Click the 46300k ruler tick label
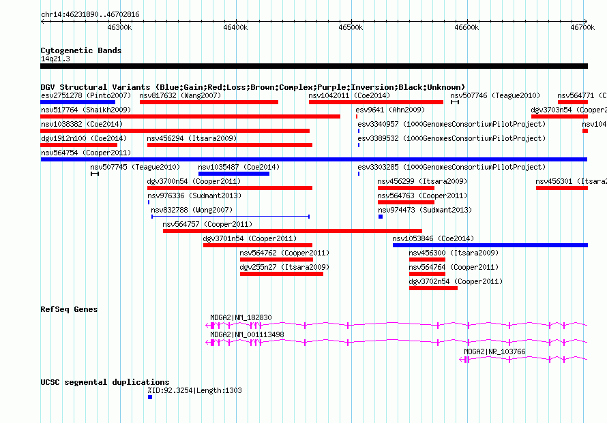 (x=119, y=27)
